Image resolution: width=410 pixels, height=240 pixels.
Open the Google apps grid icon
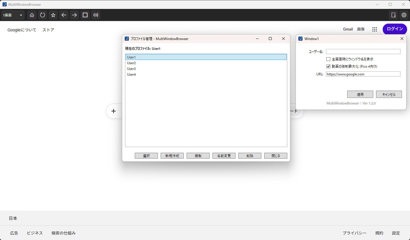(374, 29)
